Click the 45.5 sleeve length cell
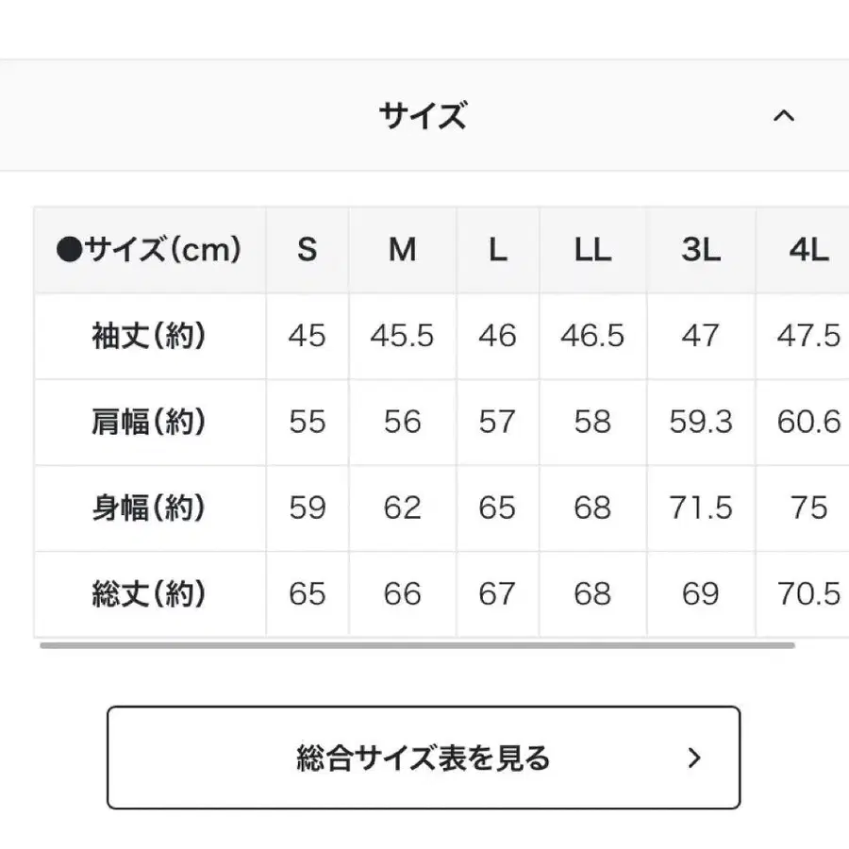The width and height of the screenshot is (849, 849). click(403, 336)
